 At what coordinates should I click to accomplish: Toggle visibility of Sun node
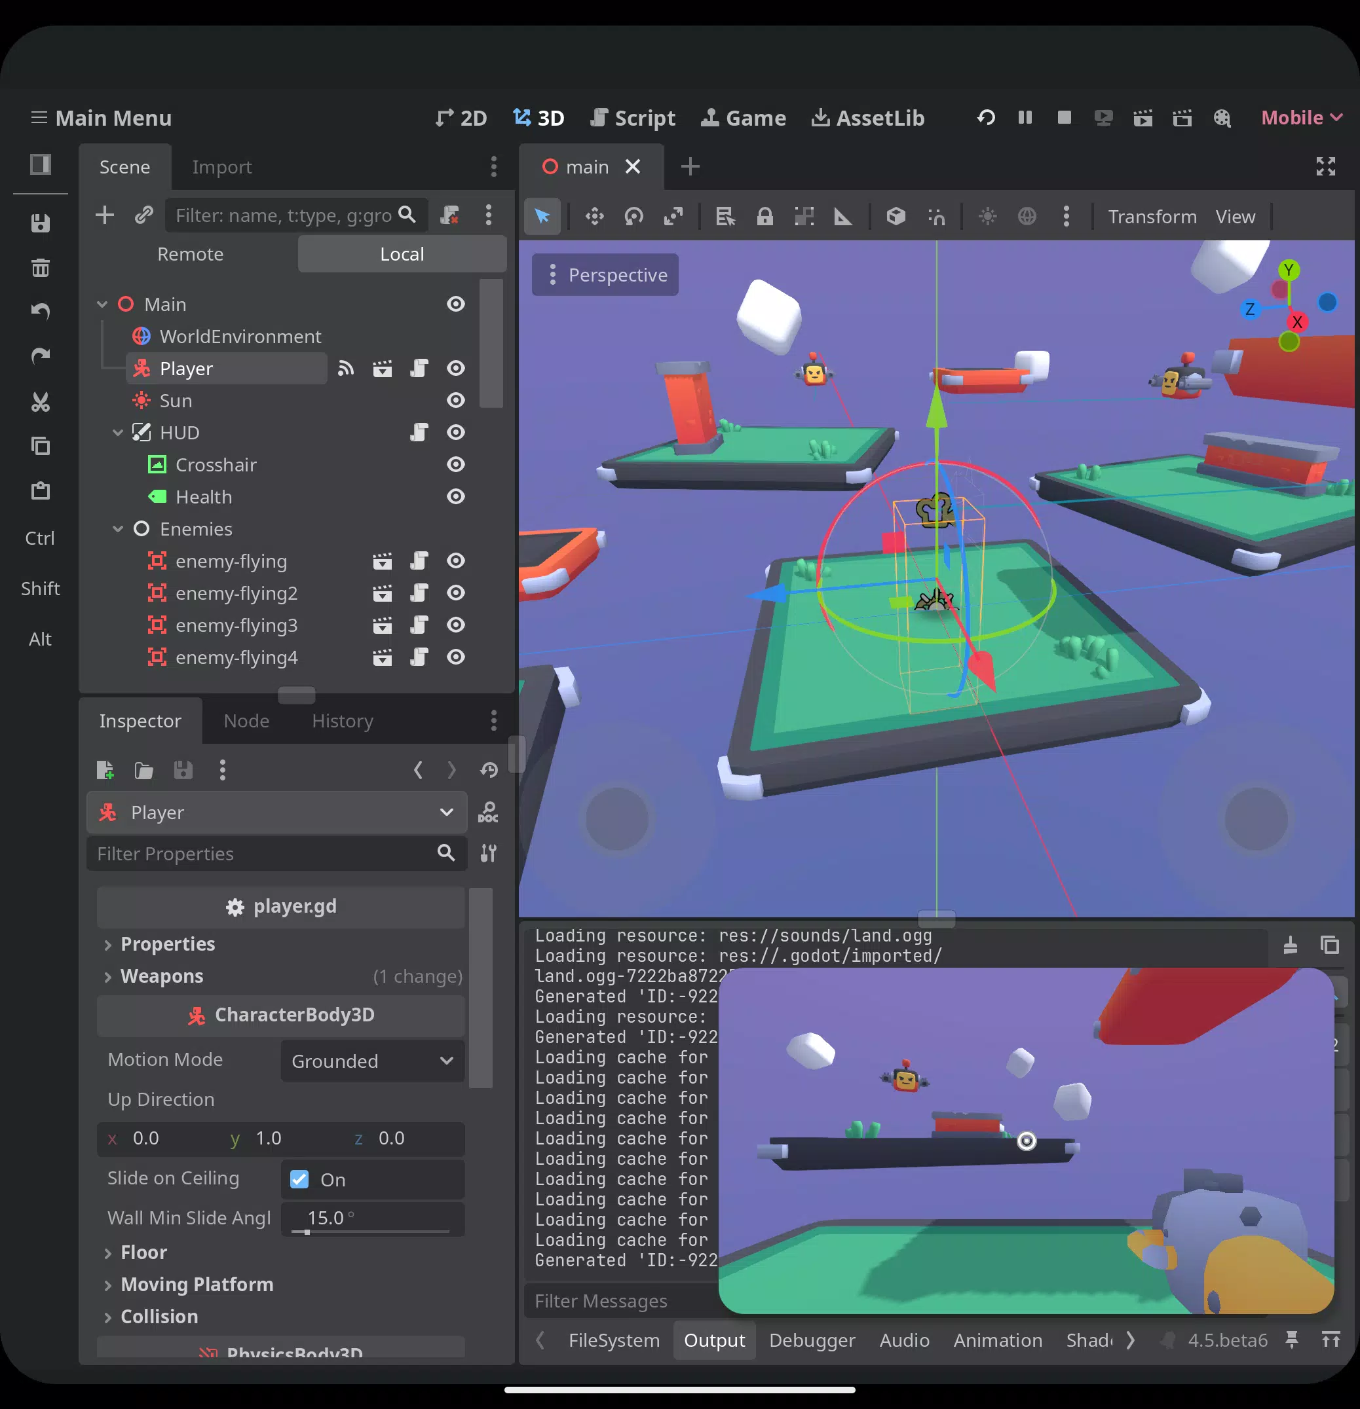pos(456,401)
